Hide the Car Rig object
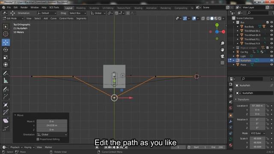274x154 pixels. [271, 52]
